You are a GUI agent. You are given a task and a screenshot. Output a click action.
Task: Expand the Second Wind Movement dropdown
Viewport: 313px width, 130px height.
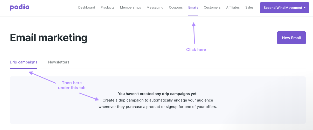click(x=284, y=8)
